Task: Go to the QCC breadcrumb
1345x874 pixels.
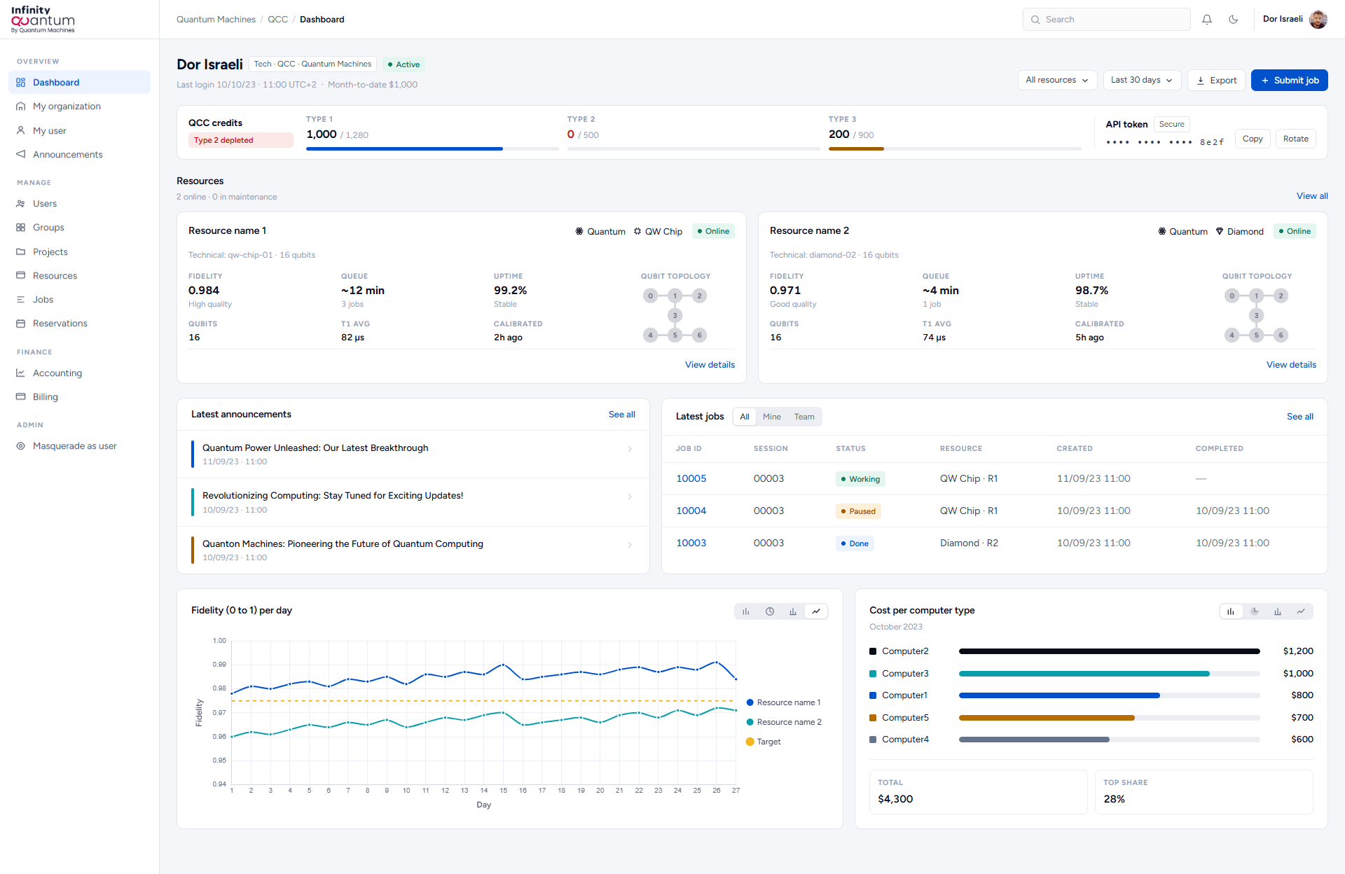Action: point(277,20)
